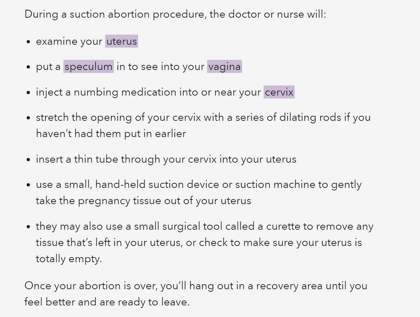
Task: Click the bullet point before 'use a small, hand-held'
Action: (x=28, y=185)
